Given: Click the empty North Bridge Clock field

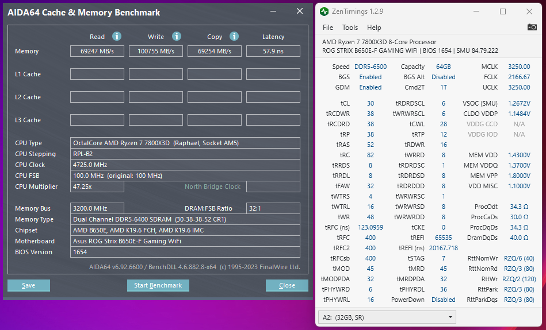Looking at the screenshot, I should click(273, 187).
